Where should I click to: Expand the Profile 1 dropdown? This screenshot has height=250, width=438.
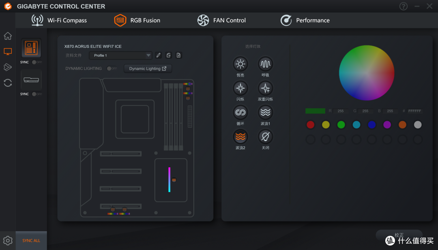coord(121,56)
